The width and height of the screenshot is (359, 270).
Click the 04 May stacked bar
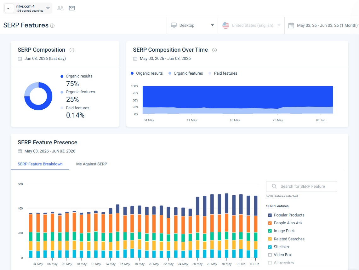tap(38, 235)
